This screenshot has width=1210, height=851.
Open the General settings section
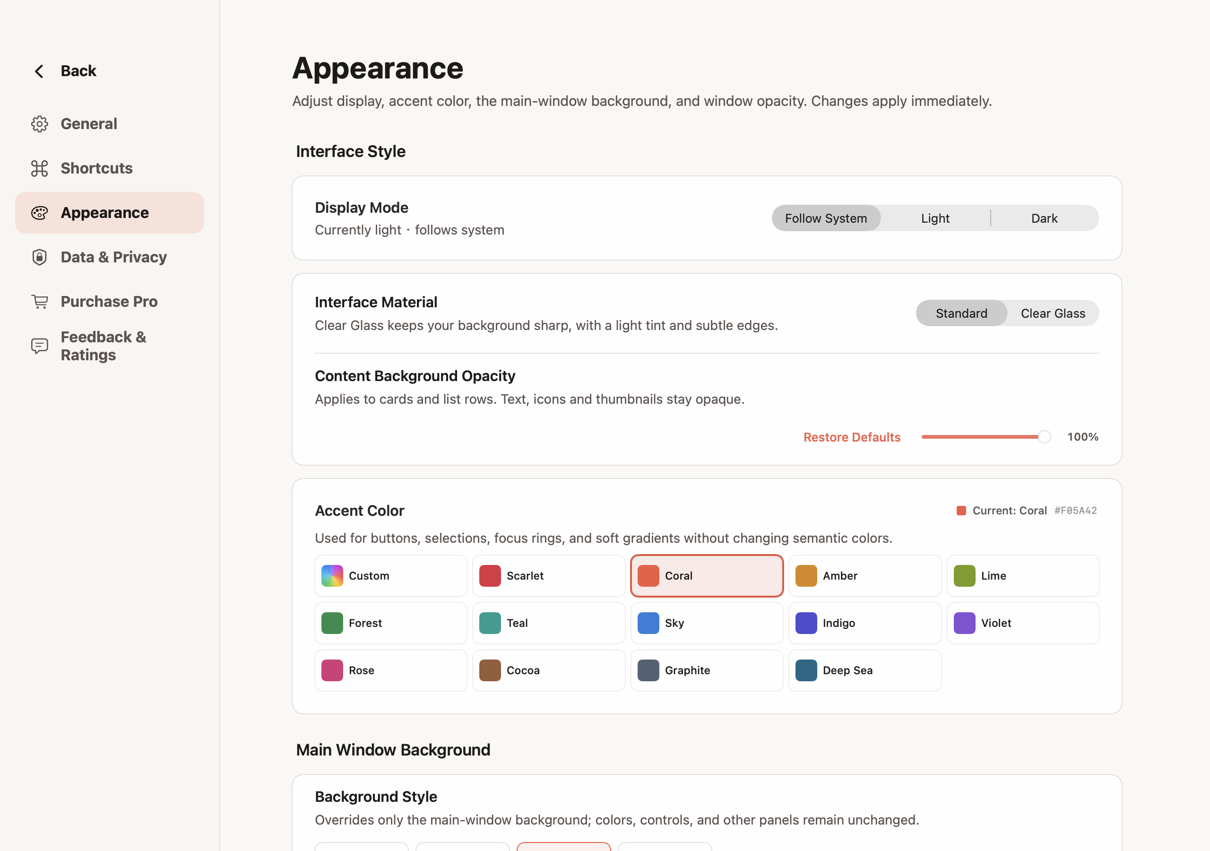tap(110, 124)
